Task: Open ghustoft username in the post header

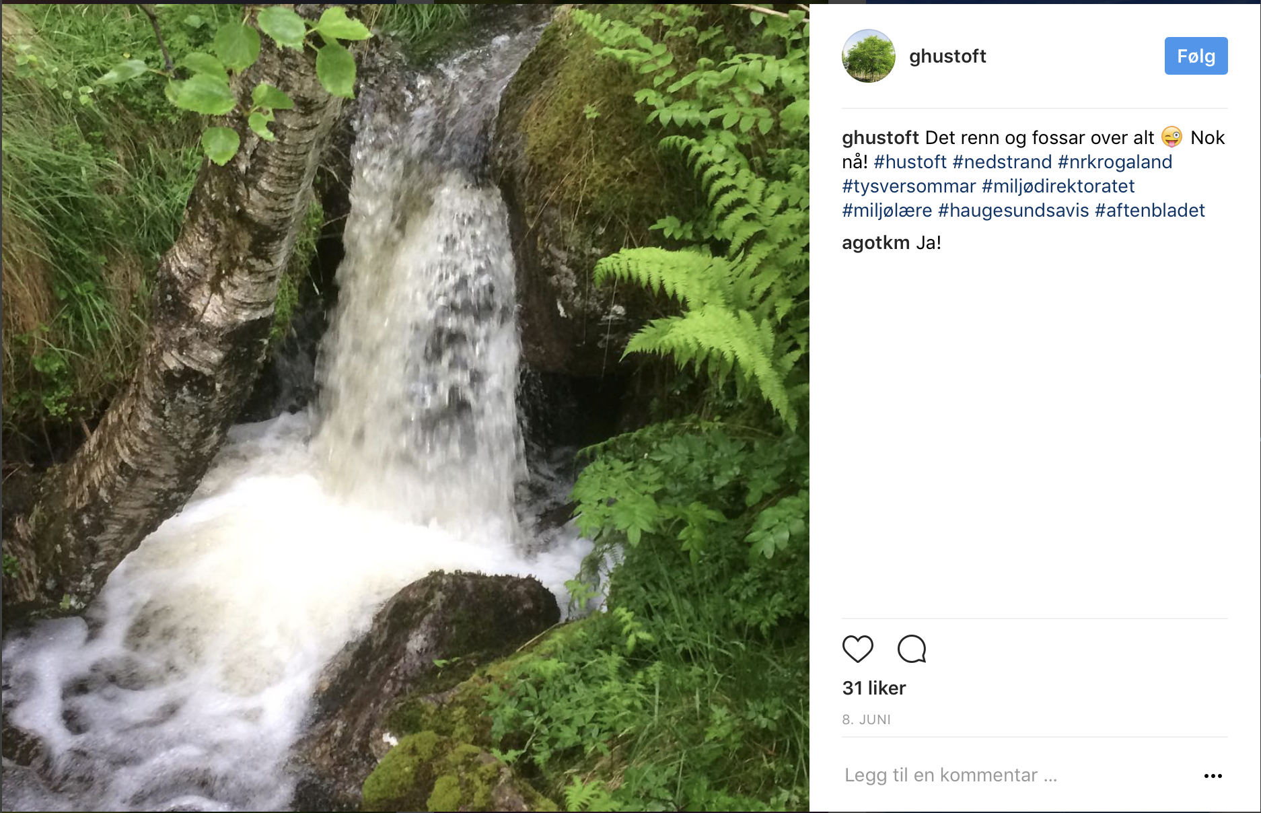Action: 947,57
